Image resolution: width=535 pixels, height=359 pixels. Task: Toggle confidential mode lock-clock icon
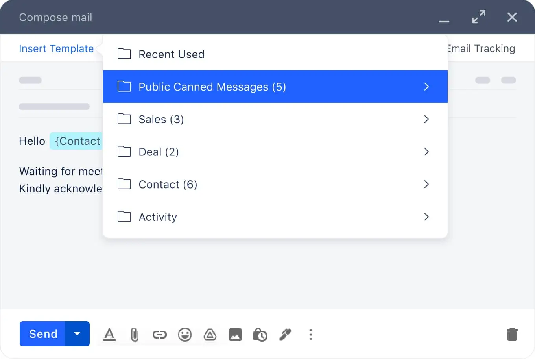pyautogui.click(x=260, y=335)
